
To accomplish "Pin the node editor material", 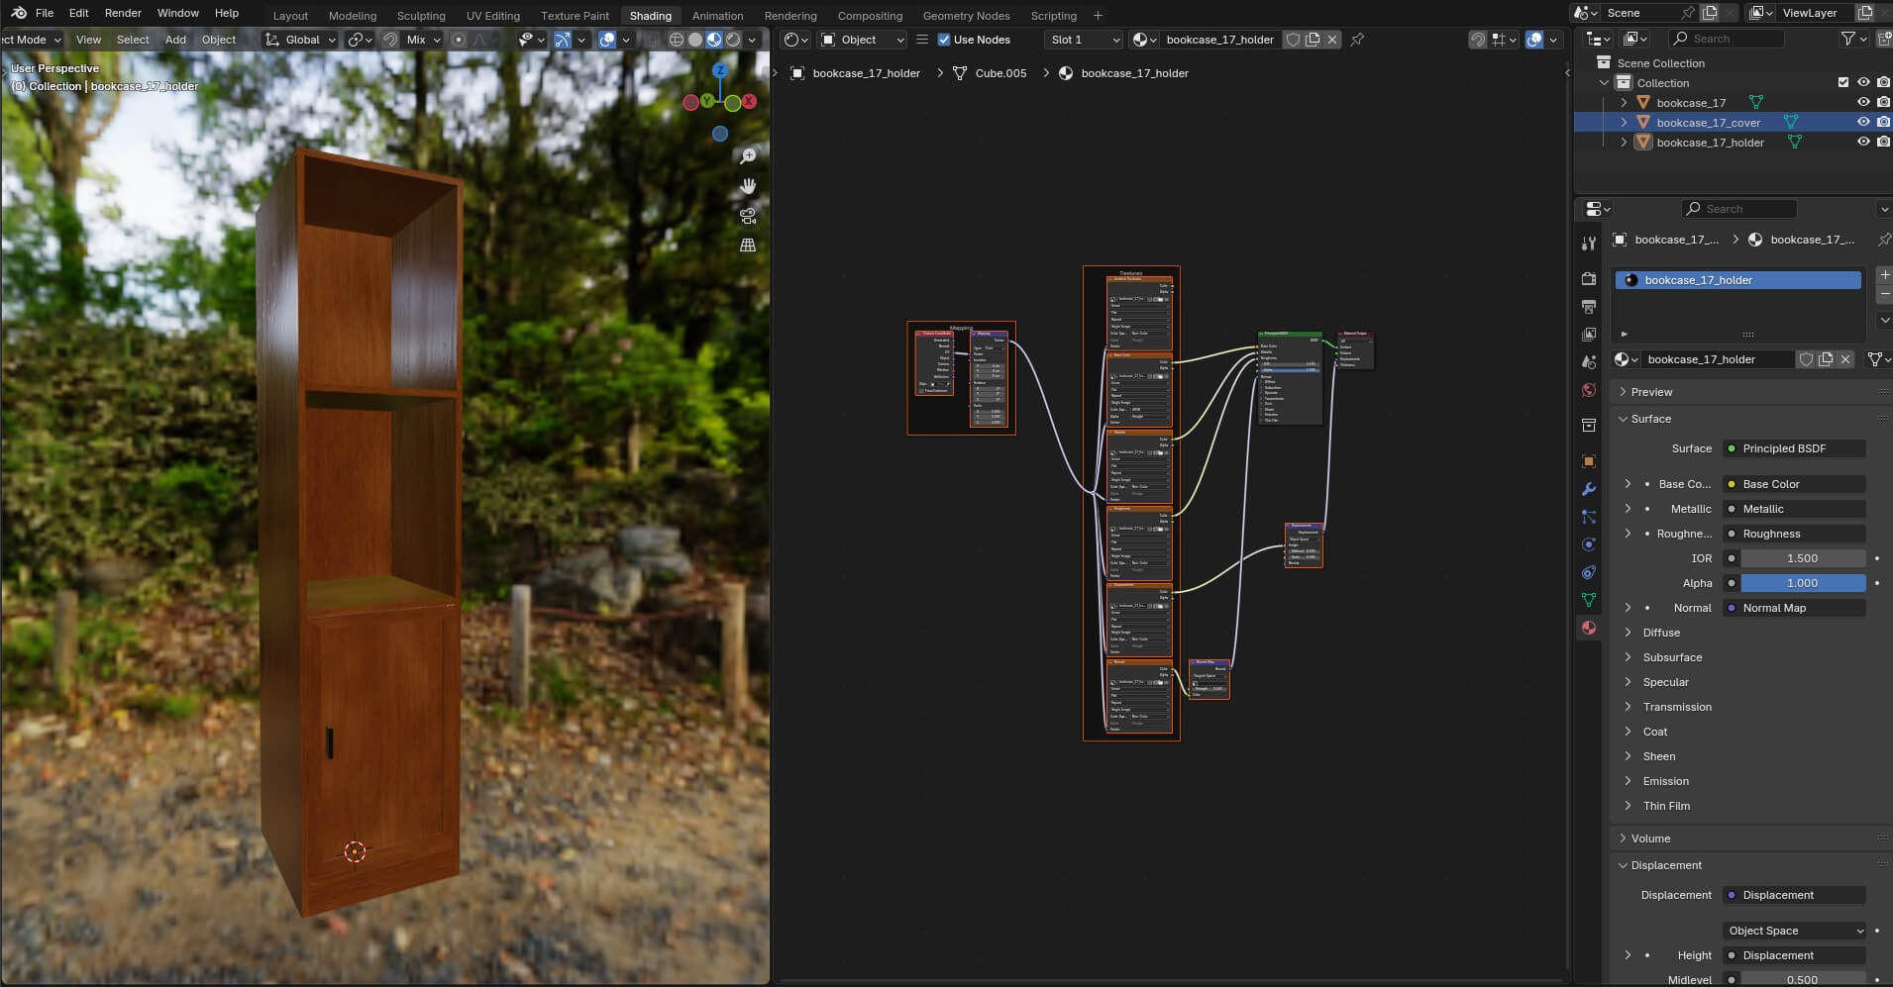I will [x=1357, y=40].
